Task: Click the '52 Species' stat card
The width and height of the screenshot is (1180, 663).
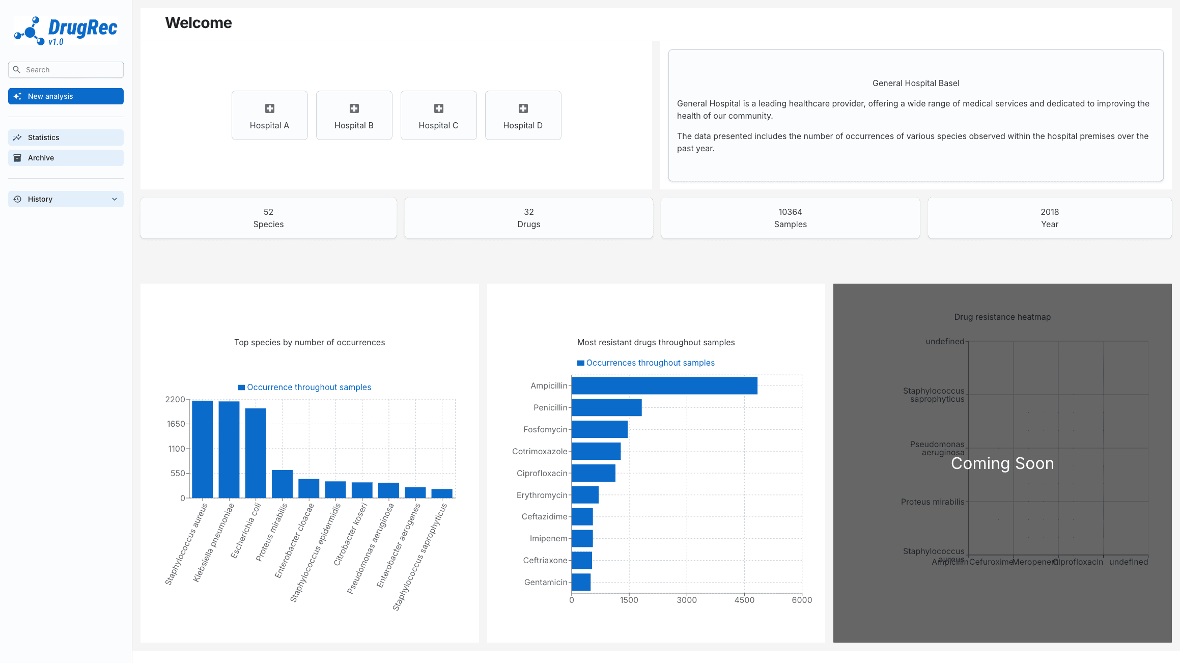Action: pos(268,218)
